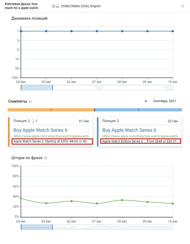Screen dimensions: 190x244
Task: Open Buy Apple Watch Series 6 link from 02 Сен
Action: click(x=129, y=130)
